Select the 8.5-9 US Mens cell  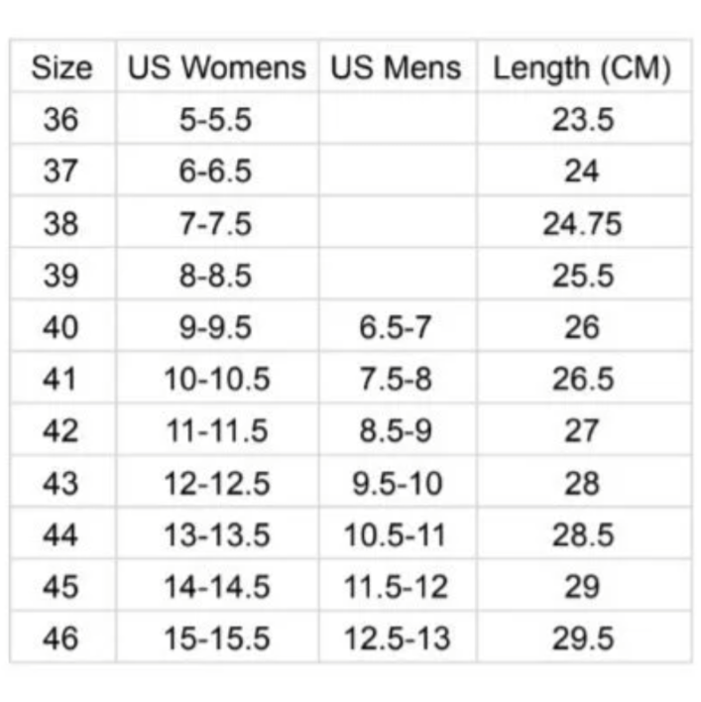397,431
